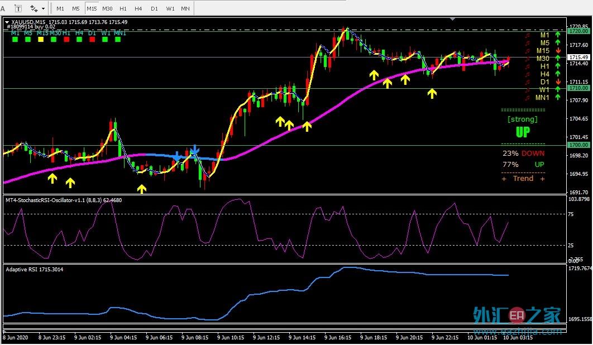Click the orange Trend label
593x345 pixels.
(x=523, y=179)
